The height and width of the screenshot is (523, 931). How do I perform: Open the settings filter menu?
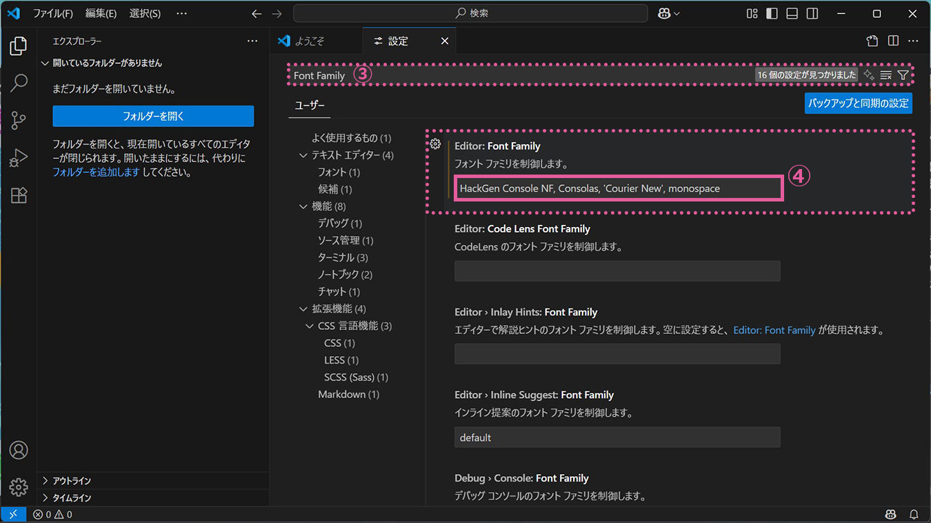(903, 75)
